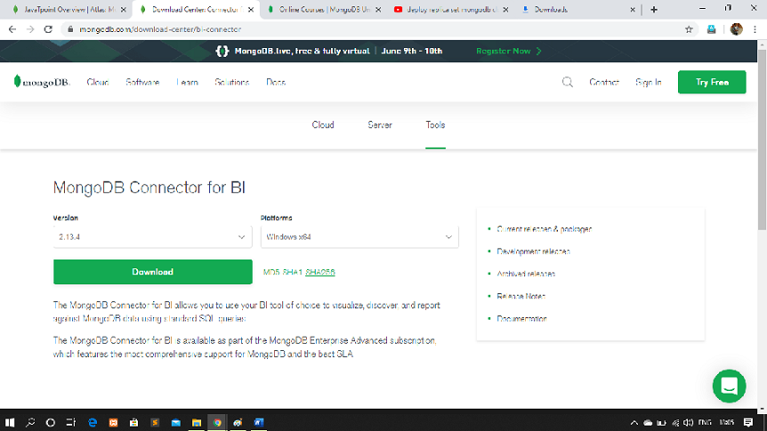Image resolution: width=767 pixels, height=431 pixels.
Task: Open the site search magnifier icon
Action: pyautogui.click(x=568, y=82)
